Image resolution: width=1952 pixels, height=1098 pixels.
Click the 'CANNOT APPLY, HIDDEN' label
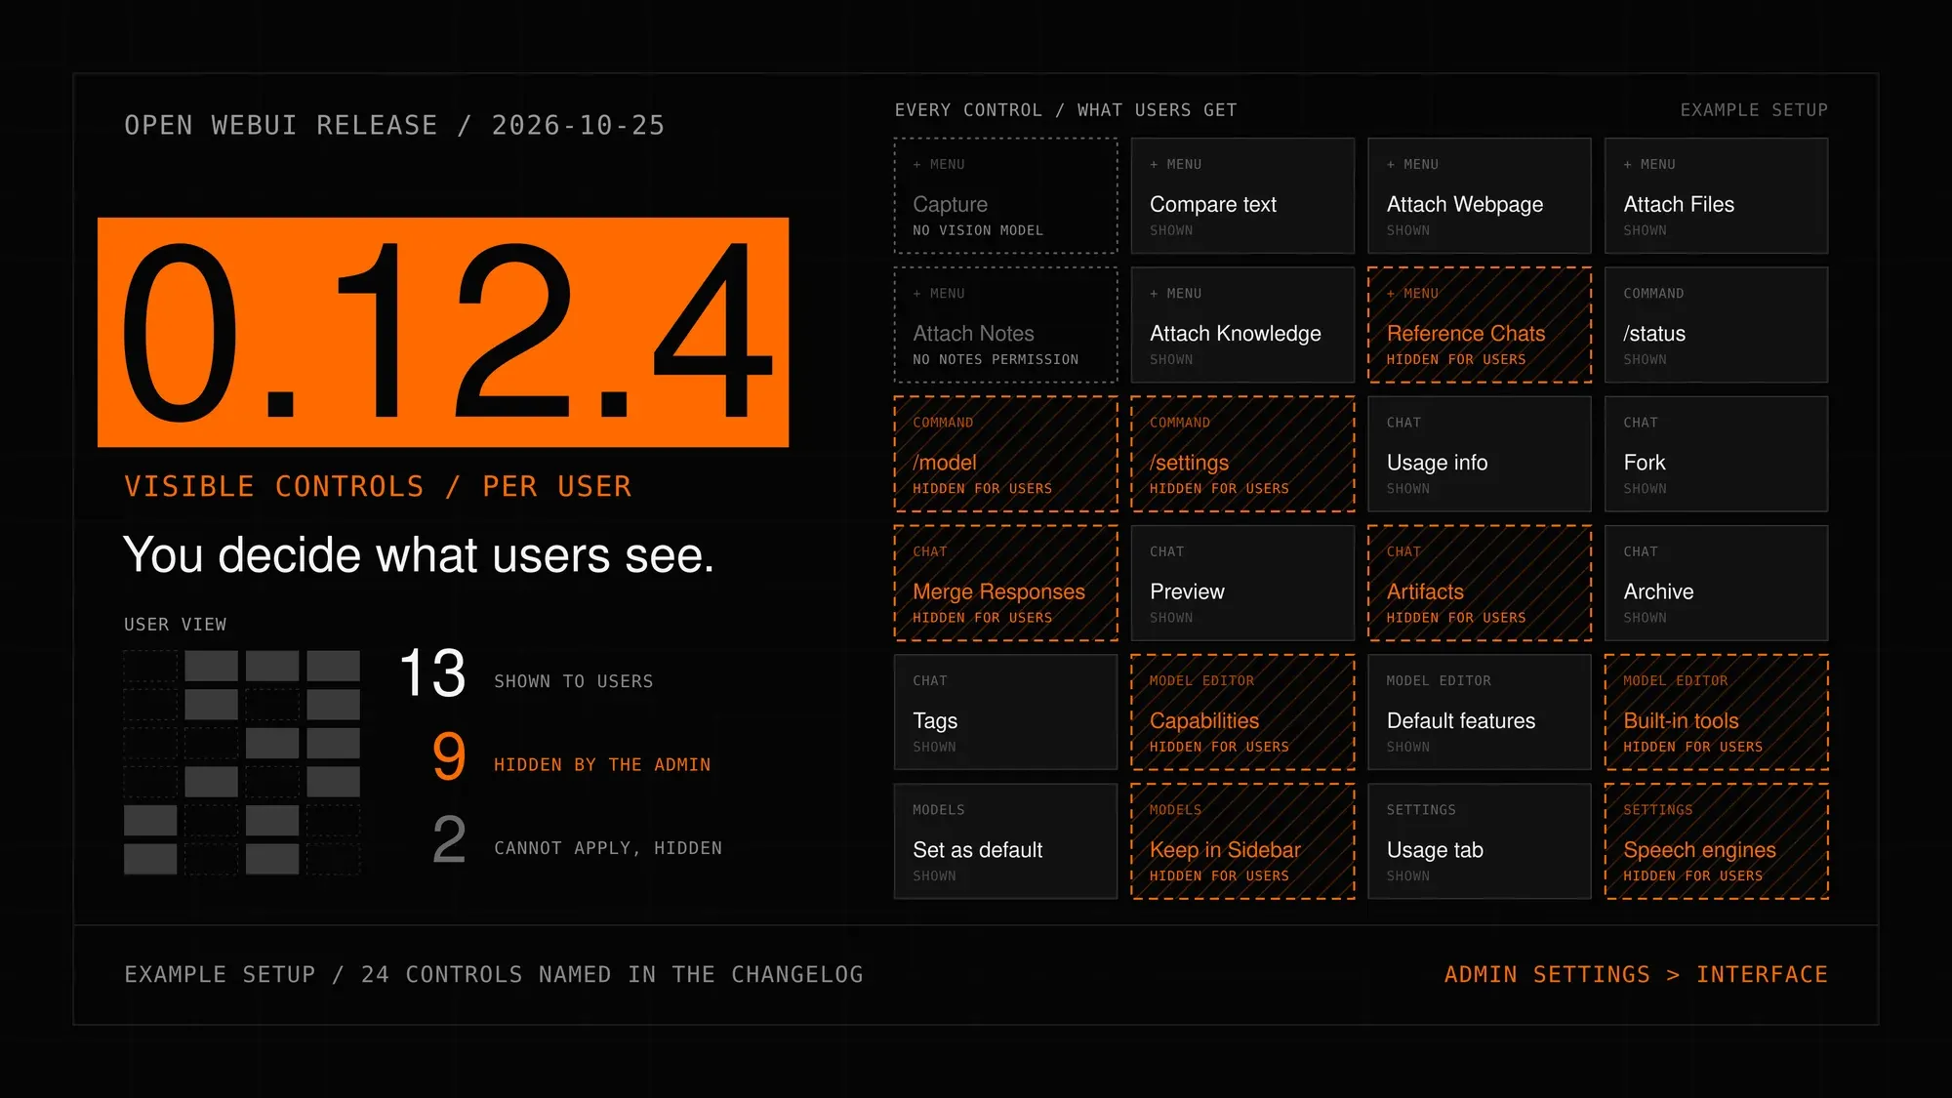pyautogui.click(x=608, y=848)
